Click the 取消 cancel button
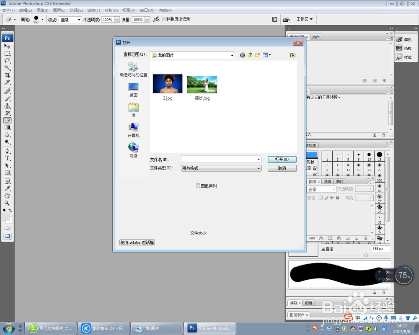 click(282, 168)
